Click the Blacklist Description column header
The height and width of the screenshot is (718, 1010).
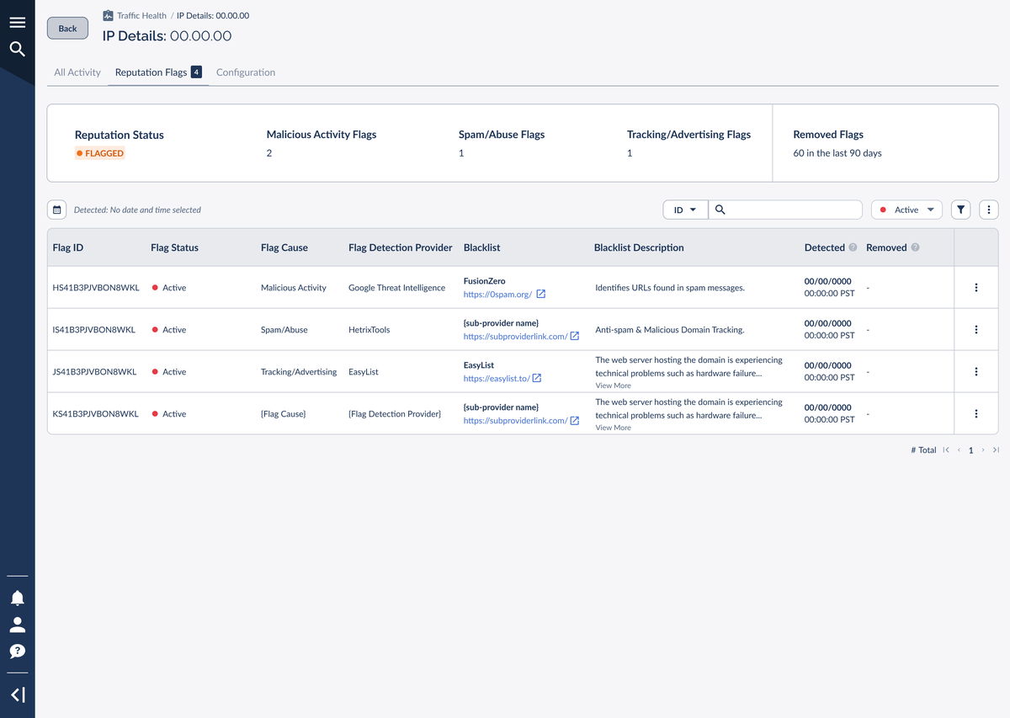[x=639, y=247]
